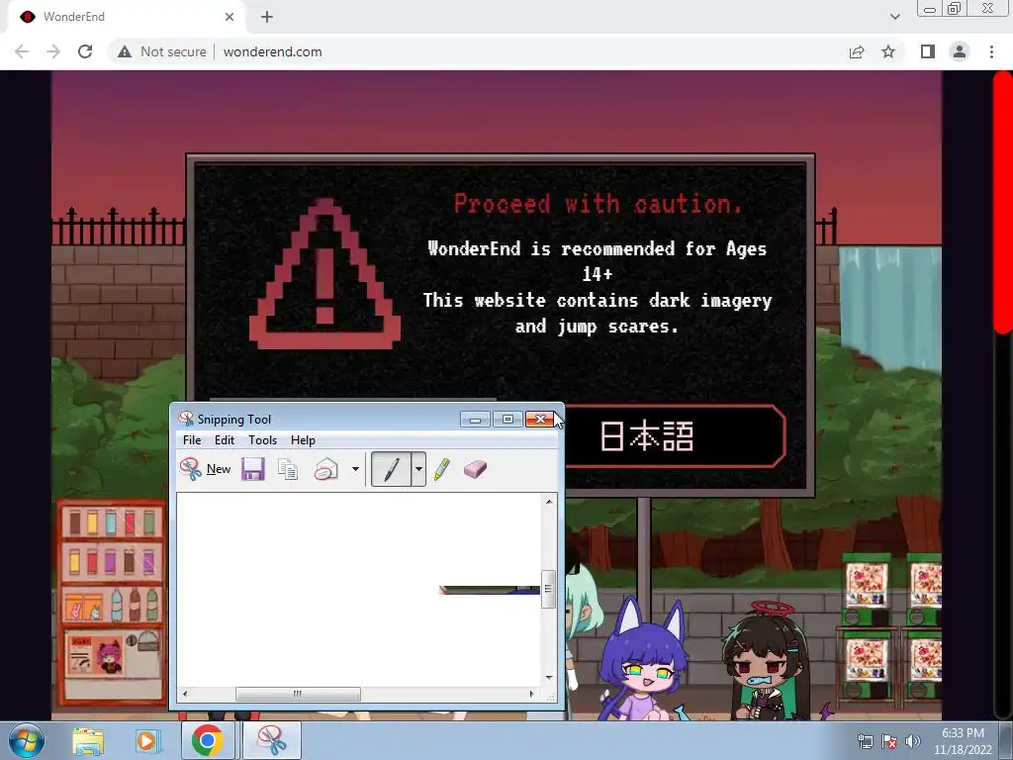The width and height of the screenshot is (1013, 760).
Task: Click the Snipping Tool taskbar button
Action: coord(272,741)
